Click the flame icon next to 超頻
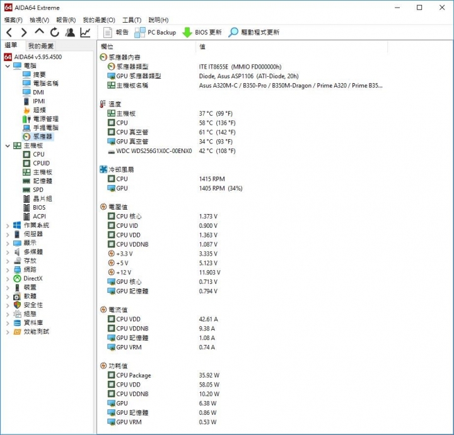The height and width of the screenshot is (435, 454). click(26, 110)
